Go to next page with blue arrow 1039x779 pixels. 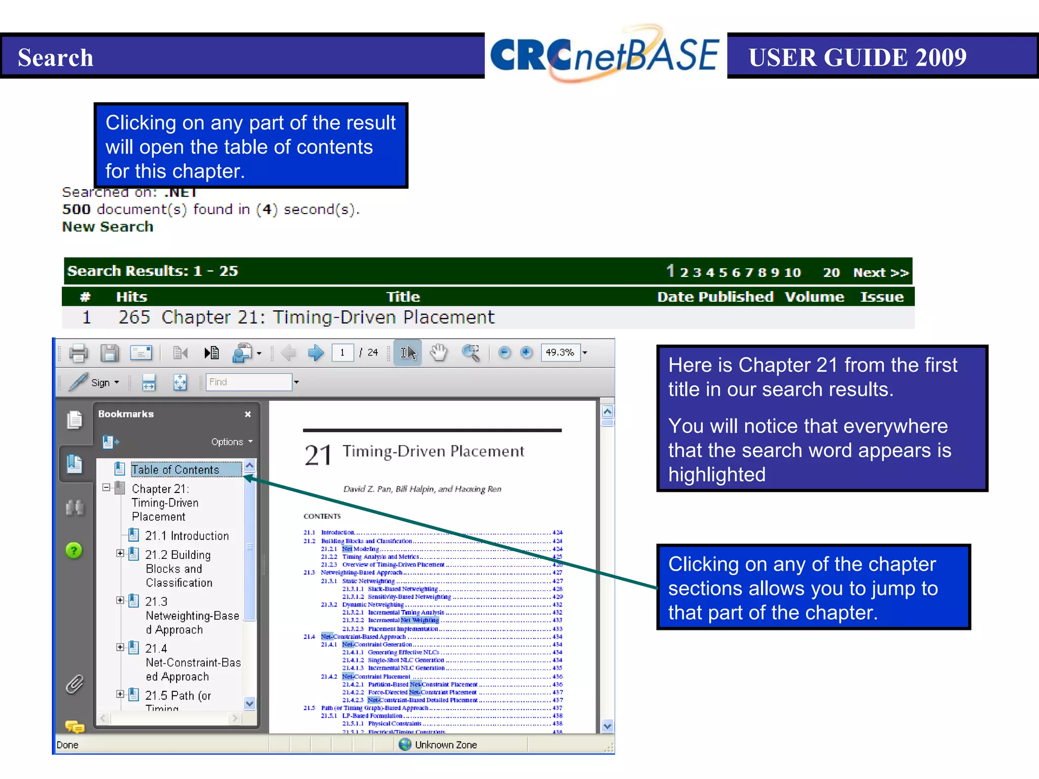(x=316, y=352)
